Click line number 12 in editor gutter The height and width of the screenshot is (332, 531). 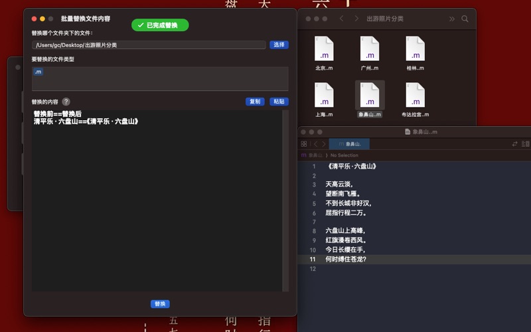[313, 269]
